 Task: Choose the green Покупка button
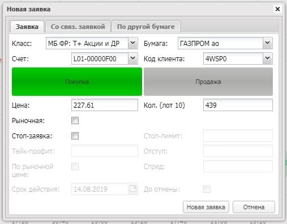(x=77, y=82)
